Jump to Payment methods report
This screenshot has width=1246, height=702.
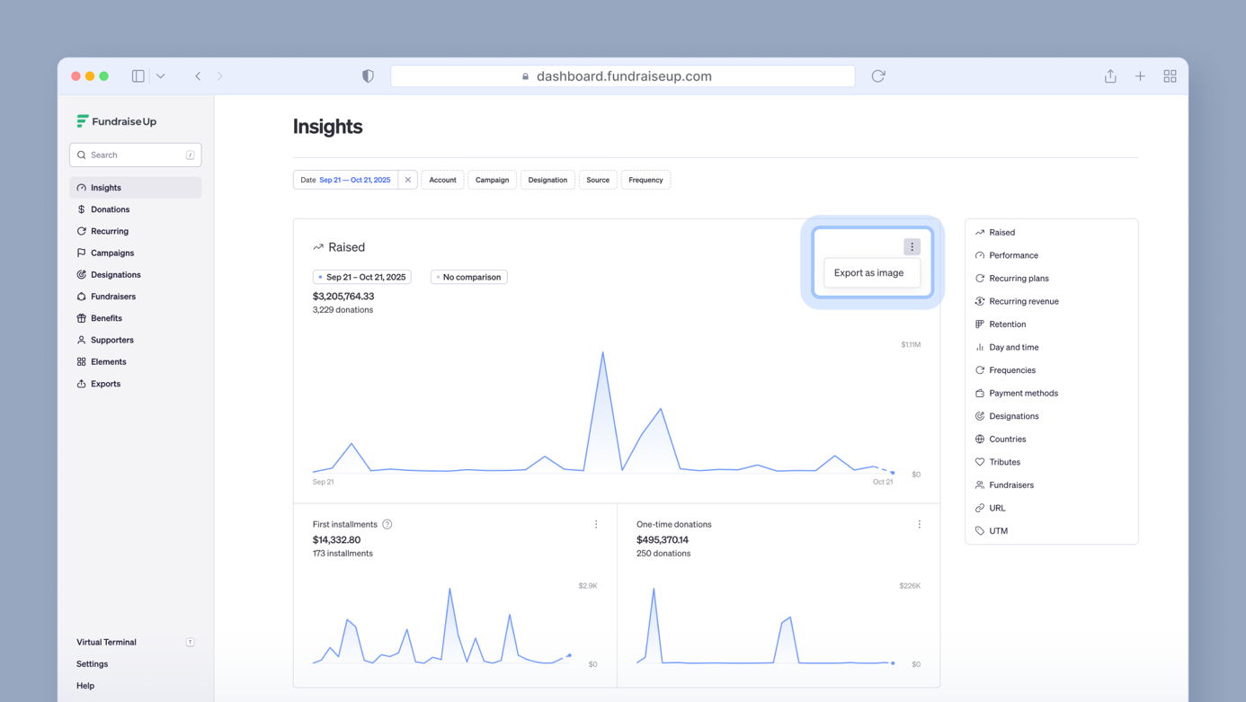pos(1023,393)
